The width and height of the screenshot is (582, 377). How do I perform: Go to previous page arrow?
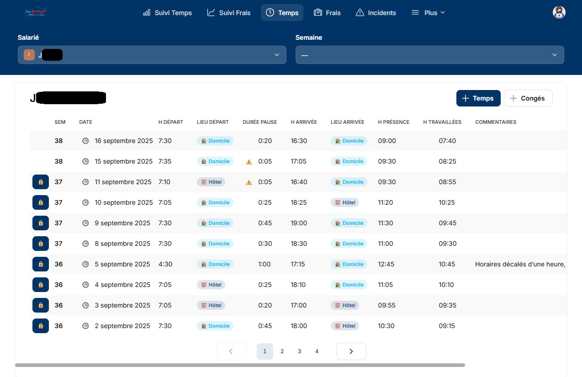231,351
